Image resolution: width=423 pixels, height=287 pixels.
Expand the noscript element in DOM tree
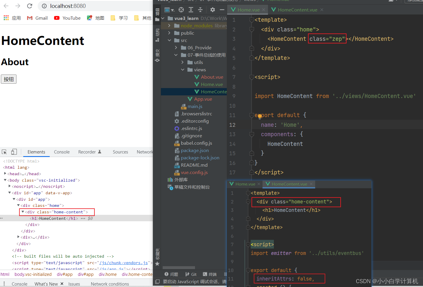point(9,186)
